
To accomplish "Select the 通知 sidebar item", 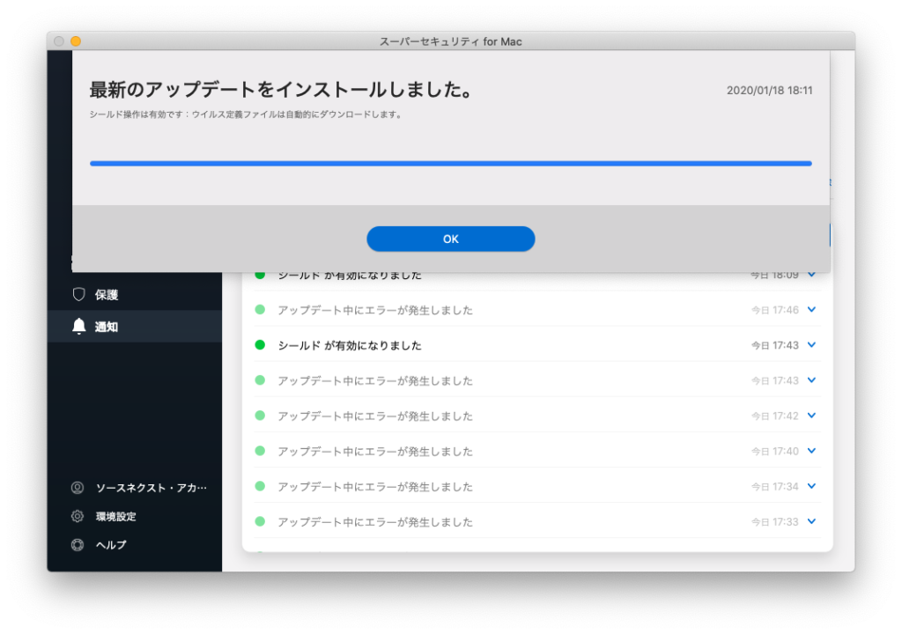I will coord(135,326).
